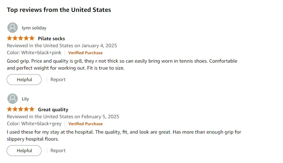Mark lynn soliday's review as Helpful
283x163 pixels.
pyautogui.click(x=24, y=79)
